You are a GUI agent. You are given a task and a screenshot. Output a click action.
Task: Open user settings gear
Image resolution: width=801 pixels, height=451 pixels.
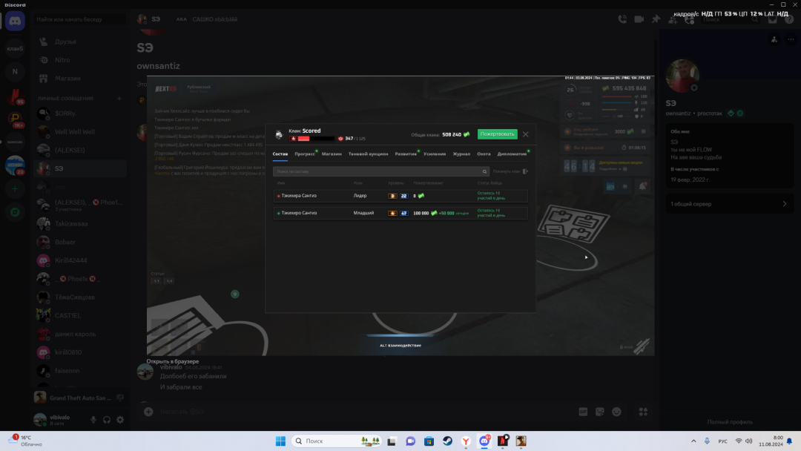120,420
